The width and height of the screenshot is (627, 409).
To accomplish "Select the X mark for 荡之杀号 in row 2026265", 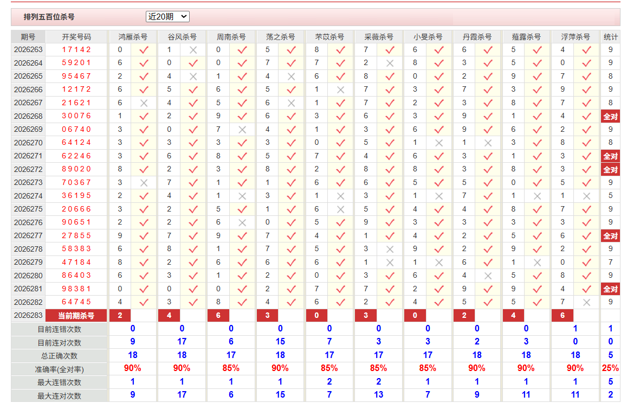I will [292, 76].
